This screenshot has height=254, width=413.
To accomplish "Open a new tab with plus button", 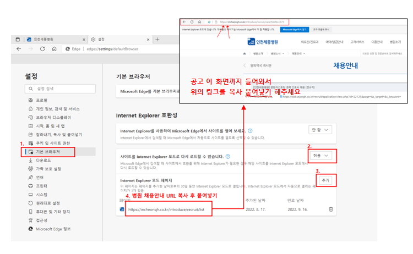I will pos(157,40).
